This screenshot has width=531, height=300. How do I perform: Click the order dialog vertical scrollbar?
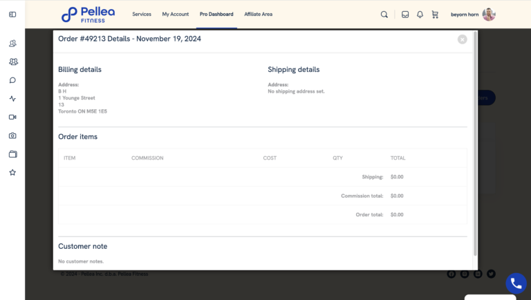click(475, 143)
